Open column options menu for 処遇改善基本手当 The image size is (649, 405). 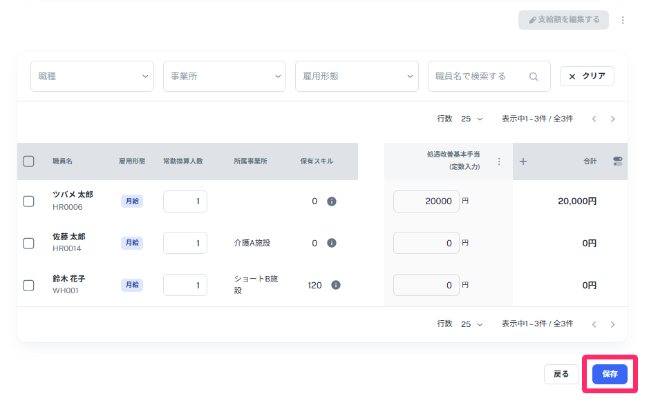click(x=499, y=161)
